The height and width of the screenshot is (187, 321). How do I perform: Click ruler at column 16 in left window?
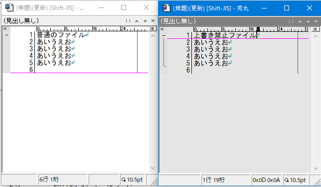point(95,29)
